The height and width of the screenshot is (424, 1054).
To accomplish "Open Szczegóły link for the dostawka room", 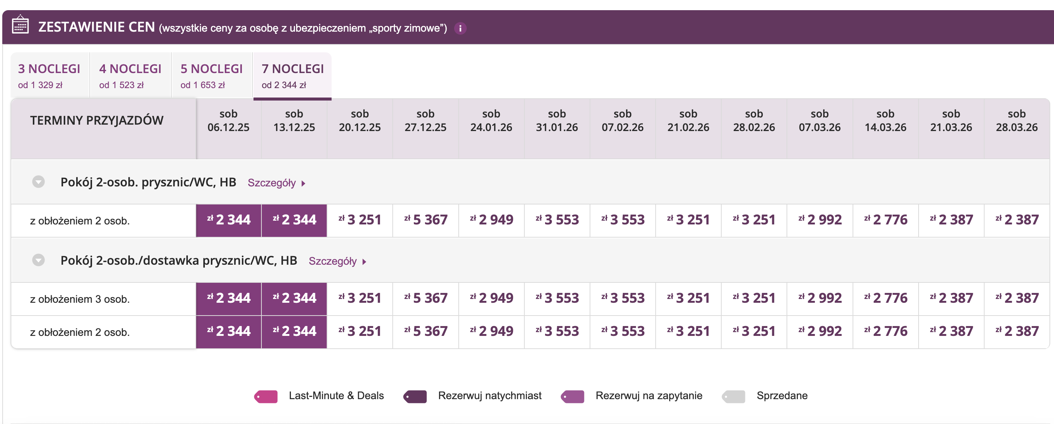I will pos(337,261).
